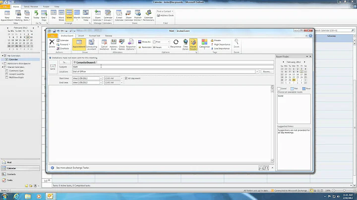
Task: Toggle the All day event checkbox
Action: point(126,78)
